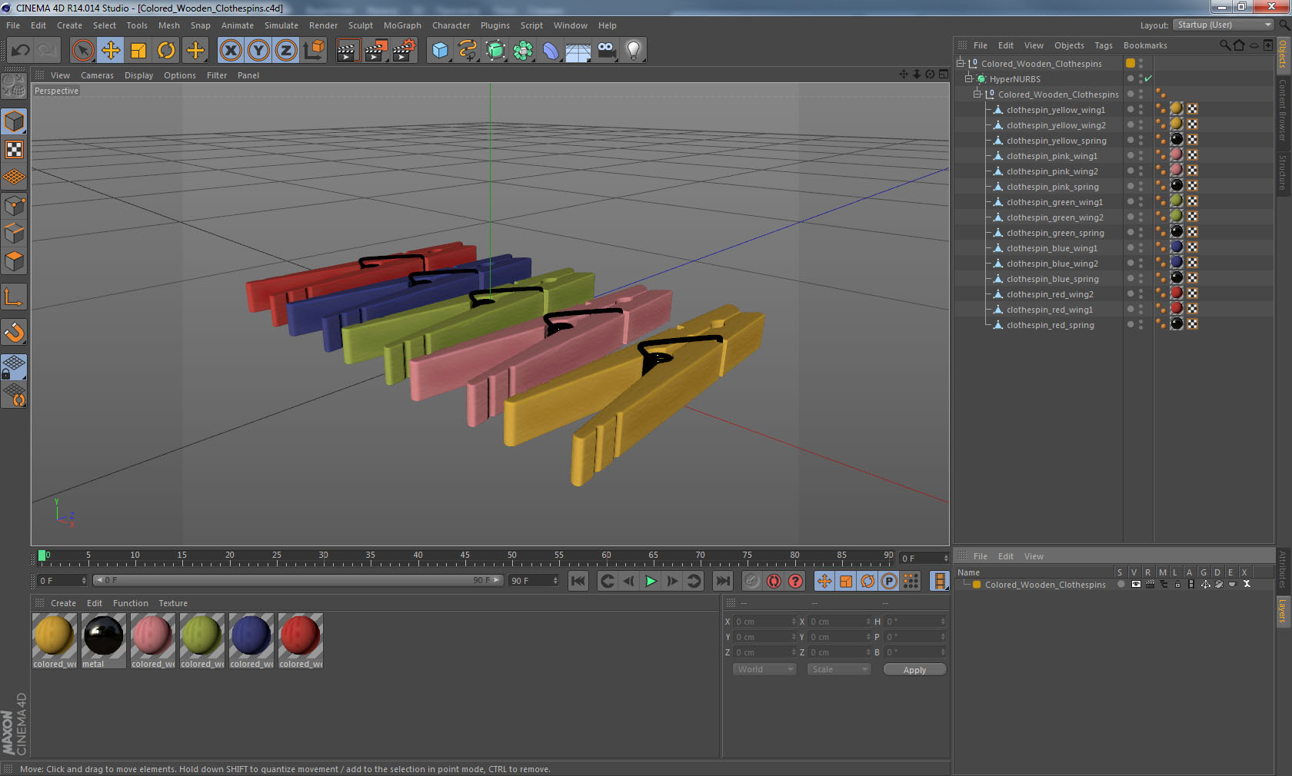Select the blue colored wood material
Screen dimensions: 1292x776
click(251, 641)
